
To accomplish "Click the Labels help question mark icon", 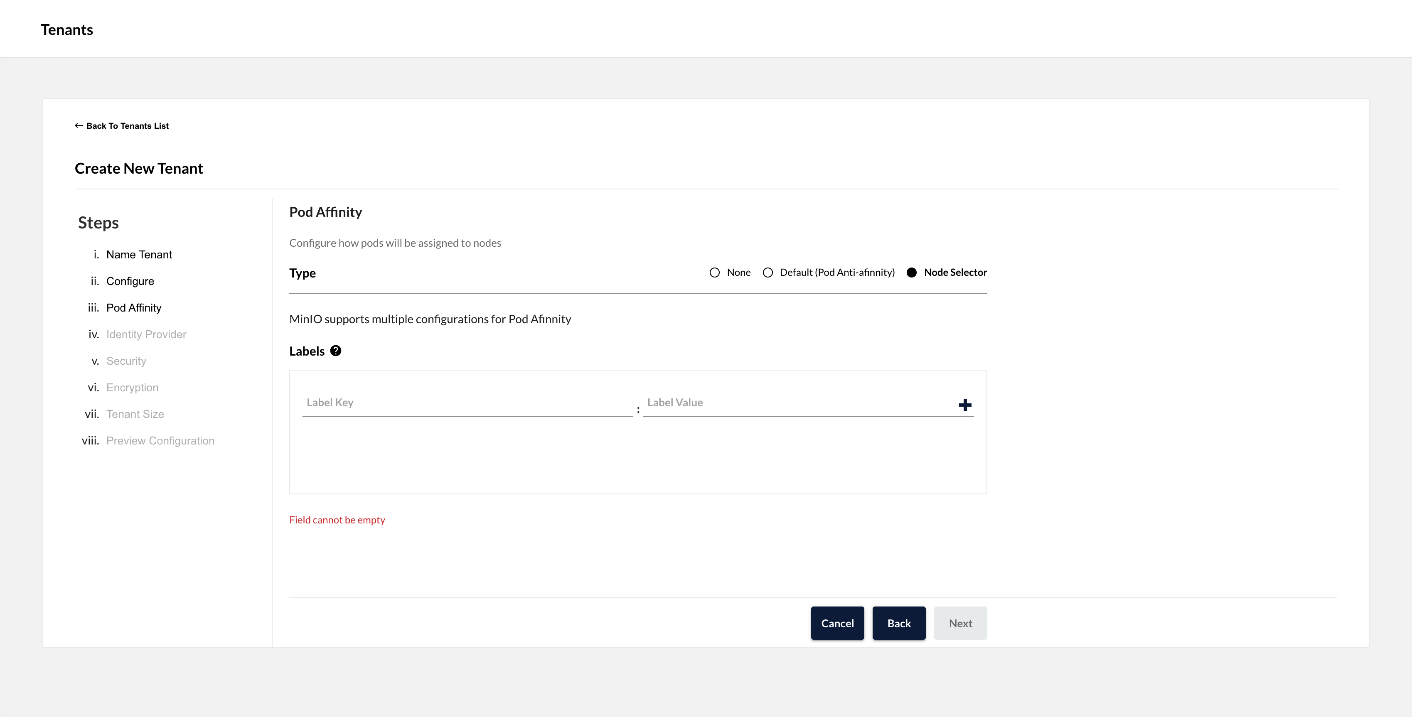I will coord(335,351).
